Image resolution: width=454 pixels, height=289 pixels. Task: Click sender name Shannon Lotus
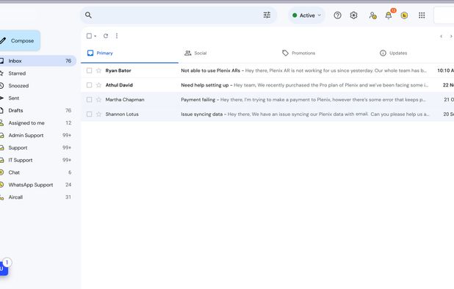click(x=122, y=114)
